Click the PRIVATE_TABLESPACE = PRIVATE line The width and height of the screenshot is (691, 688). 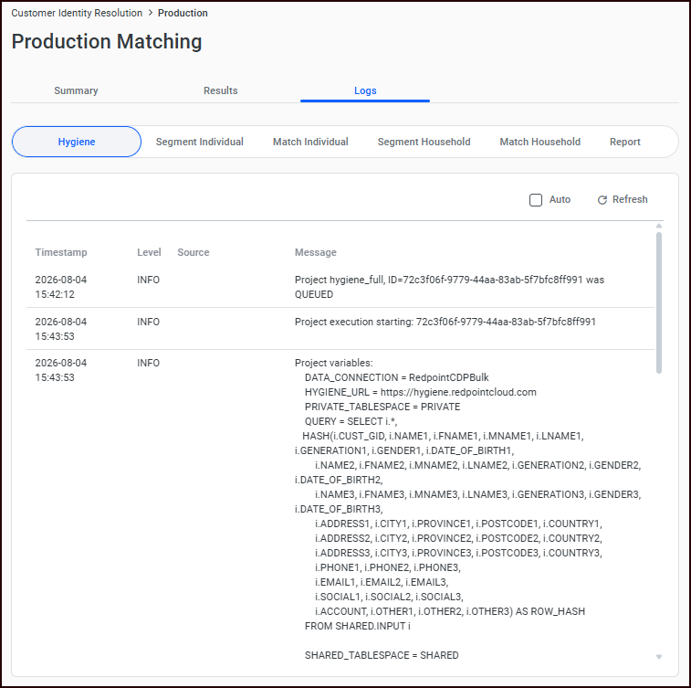click(x=382, y=407)
